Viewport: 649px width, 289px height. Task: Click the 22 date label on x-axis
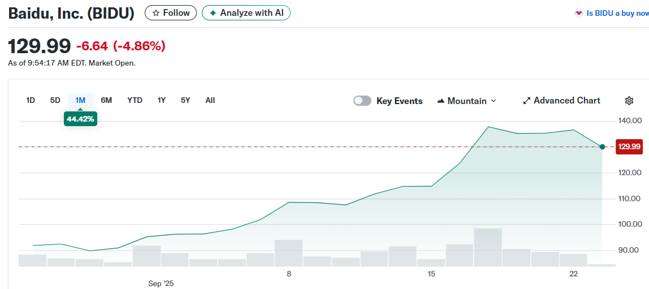(574, 274)
